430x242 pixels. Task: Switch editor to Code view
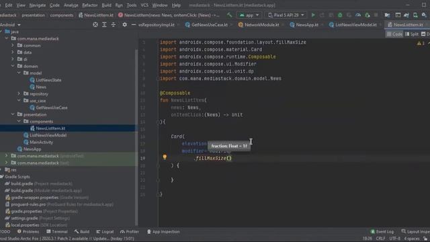394,34
